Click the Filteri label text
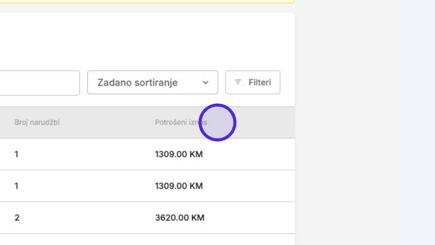This screenshot has height=245, width=435. coord(260,83)
